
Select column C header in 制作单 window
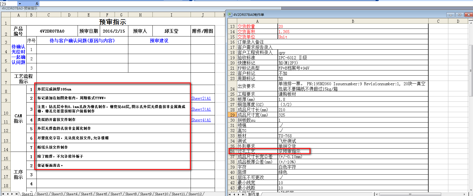tap(438, 21)
